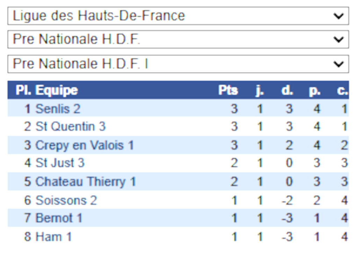
Task: Select the Ham 1 team entry
Action: click(53, 237)
